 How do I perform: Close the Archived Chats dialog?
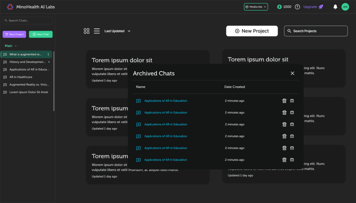pos(292,73)
